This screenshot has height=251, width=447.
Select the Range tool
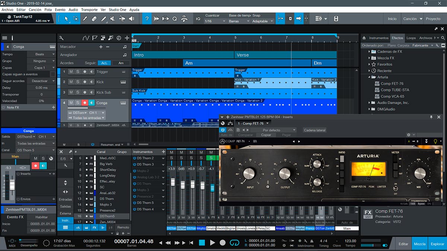tap(76, 19)
